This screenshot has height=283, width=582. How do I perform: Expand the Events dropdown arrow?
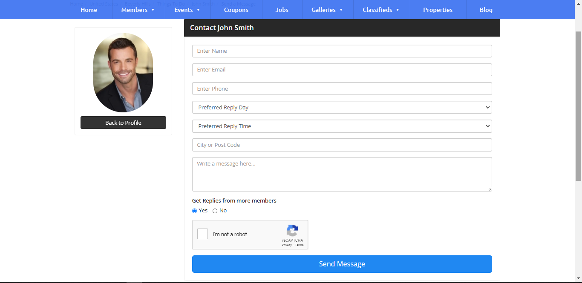coord(198,10)
